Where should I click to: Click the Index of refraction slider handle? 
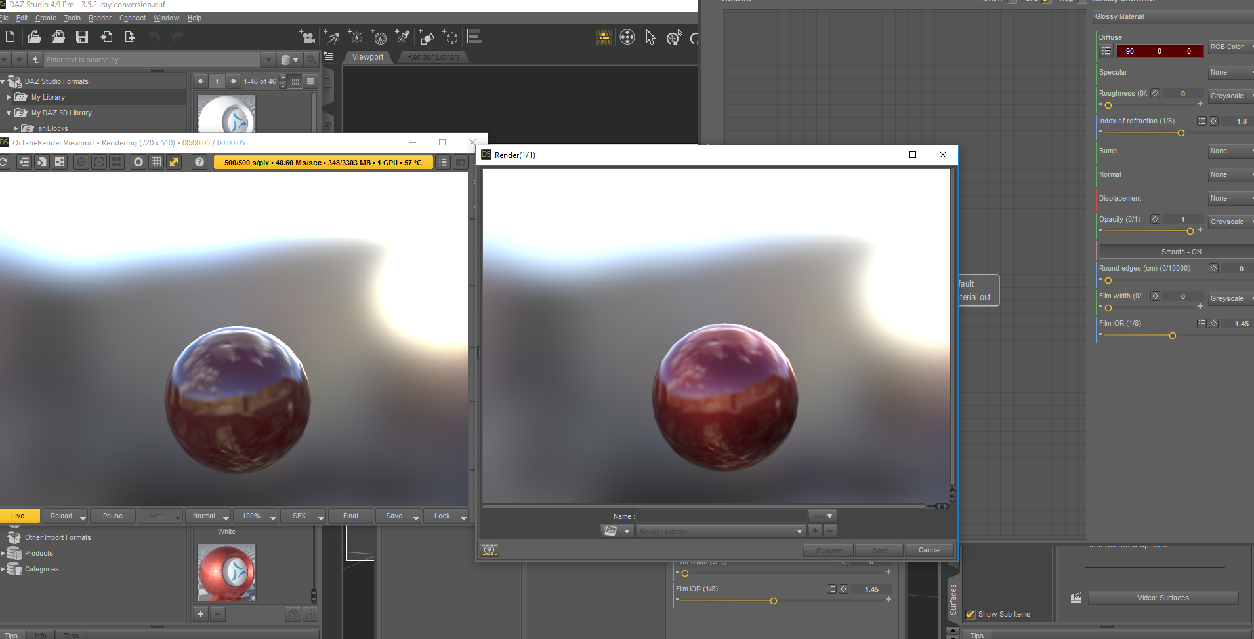point(1181,133)
